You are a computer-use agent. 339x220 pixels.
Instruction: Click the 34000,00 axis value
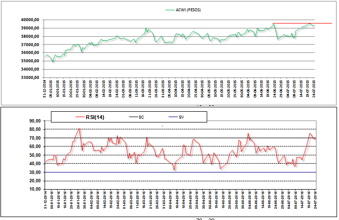click(x=30, y=69)
